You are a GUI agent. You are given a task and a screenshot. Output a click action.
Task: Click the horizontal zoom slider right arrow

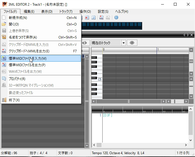click(x=186, y=102)
